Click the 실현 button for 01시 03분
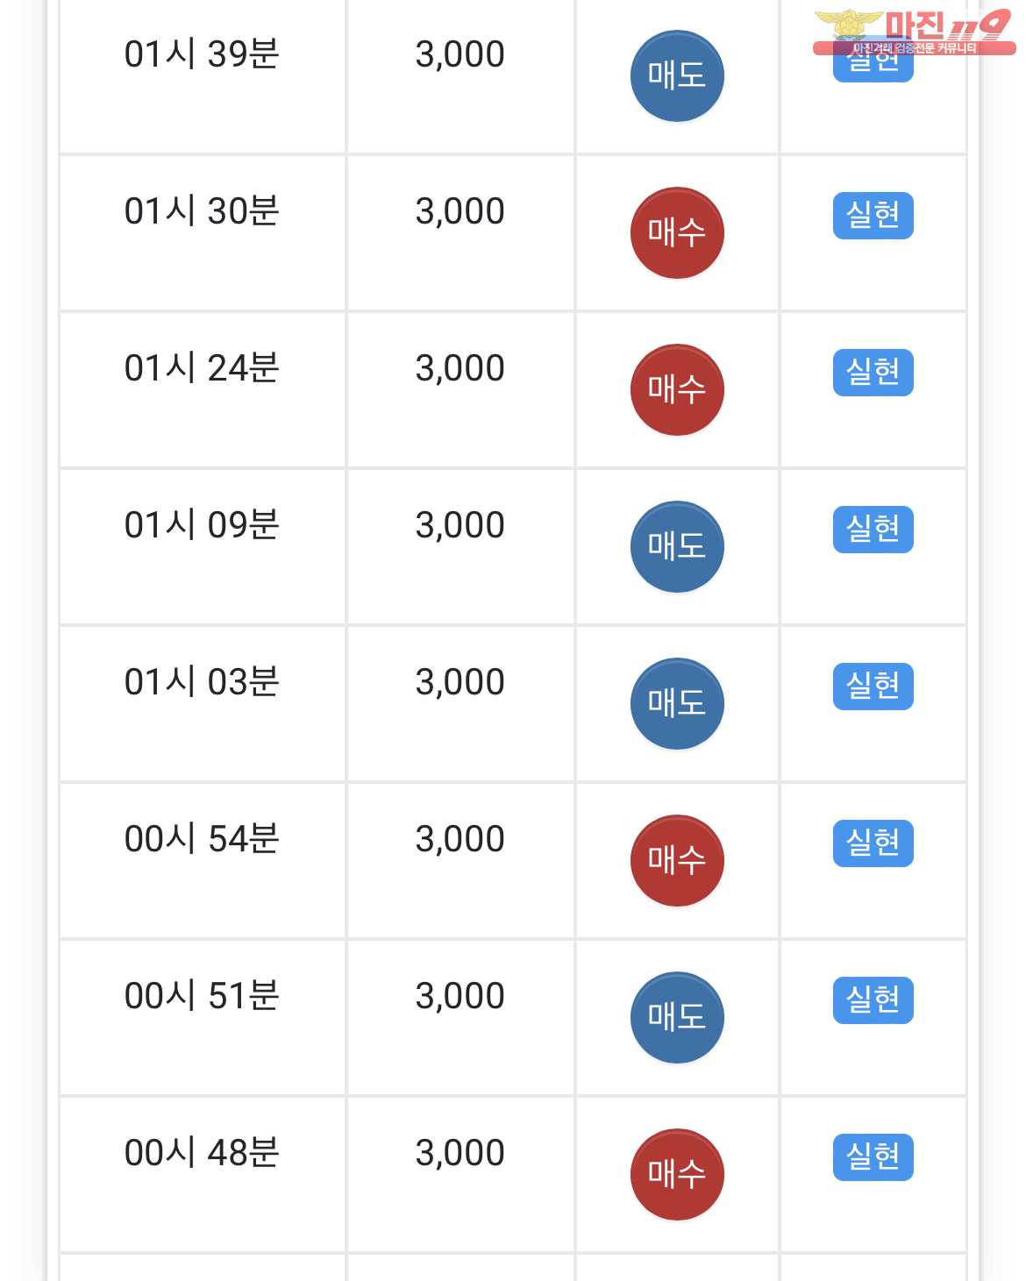Screen dimensions: 1026x1281 pyautogui.click(x=873, y=687)
